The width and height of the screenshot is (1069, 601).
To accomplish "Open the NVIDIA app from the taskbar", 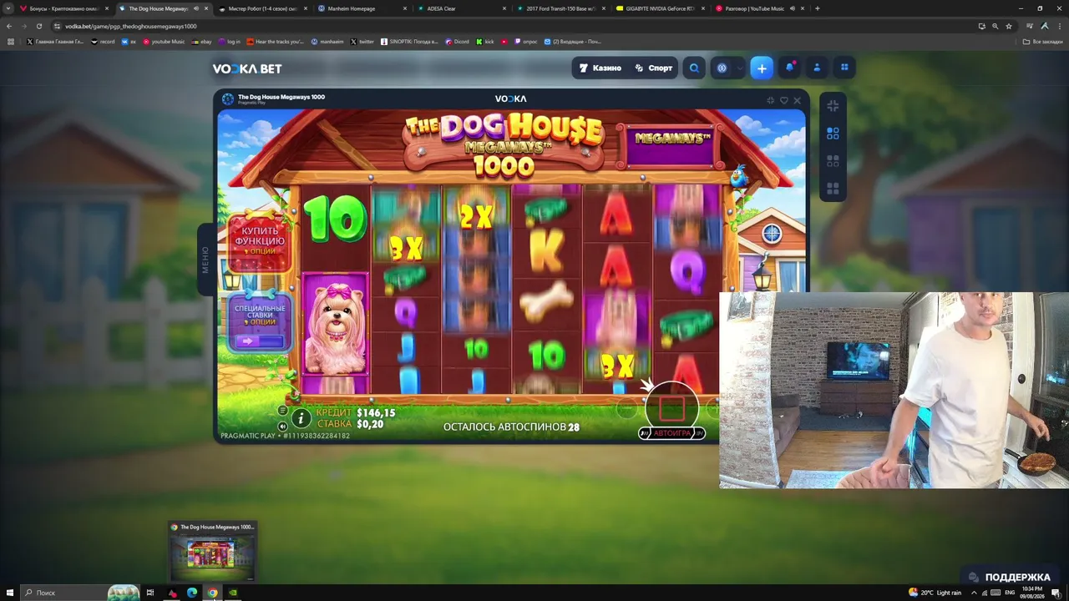I will 233,593.
